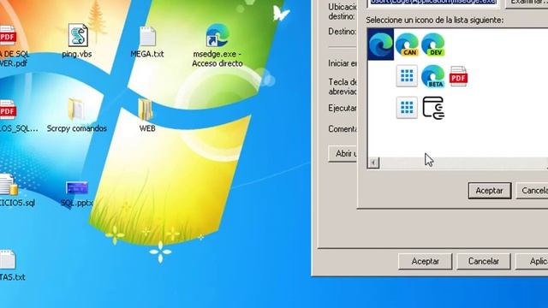This screenshot has height=308, width=548.
Task: Click Aceptar in the properties window
Action: tap(425, 261)
